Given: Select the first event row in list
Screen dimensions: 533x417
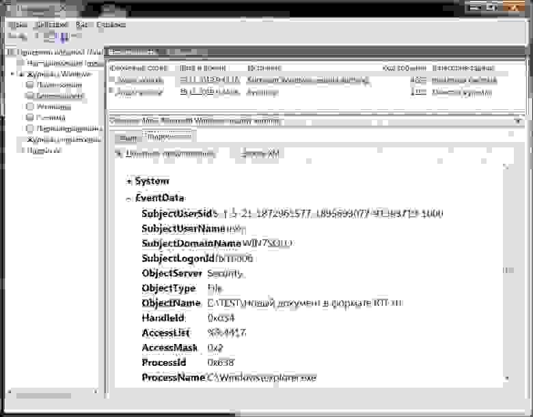Looking at the screenshot, I should [316, 80].
